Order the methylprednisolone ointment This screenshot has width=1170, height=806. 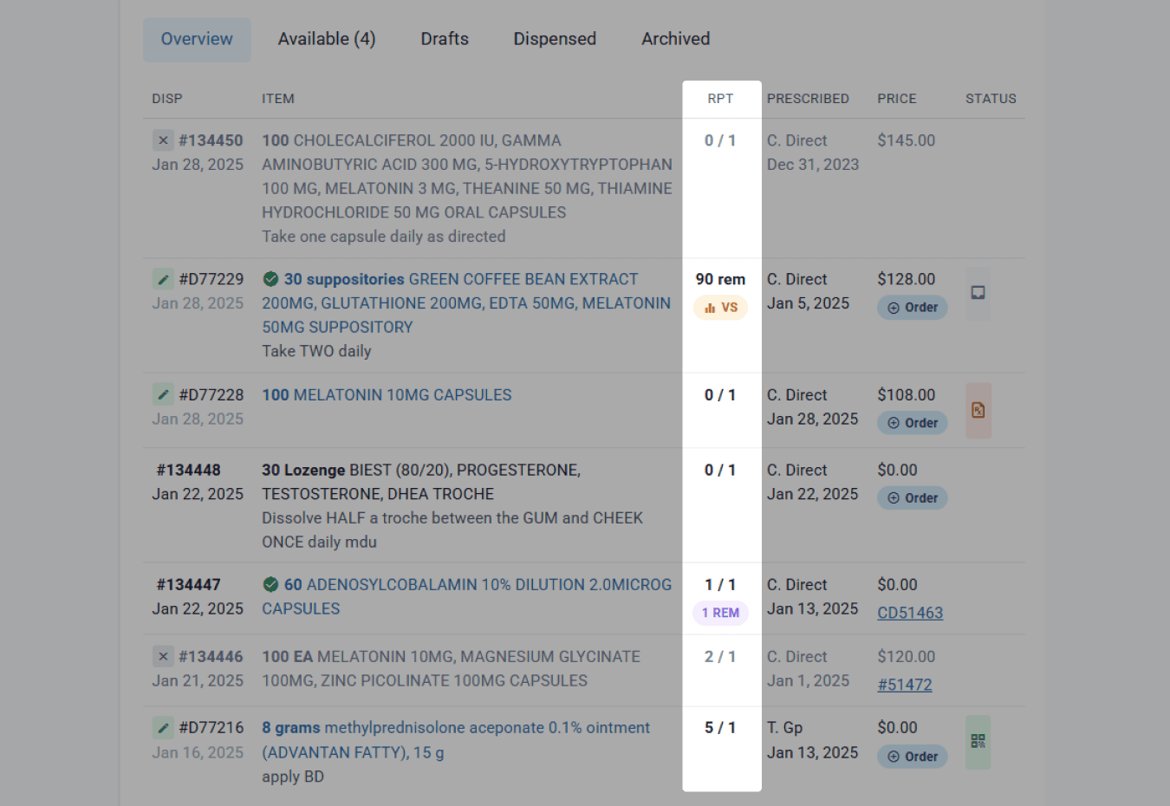pos(913,757)
